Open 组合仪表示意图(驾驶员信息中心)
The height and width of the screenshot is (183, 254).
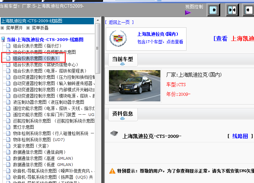coord(46,65)
